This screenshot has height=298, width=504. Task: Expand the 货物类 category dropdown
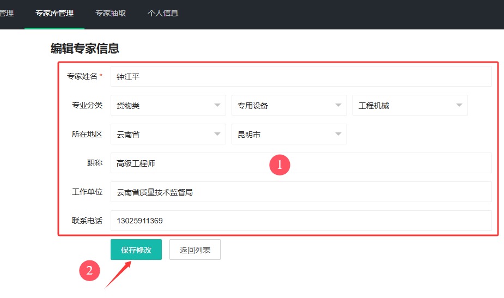(168, 105)
